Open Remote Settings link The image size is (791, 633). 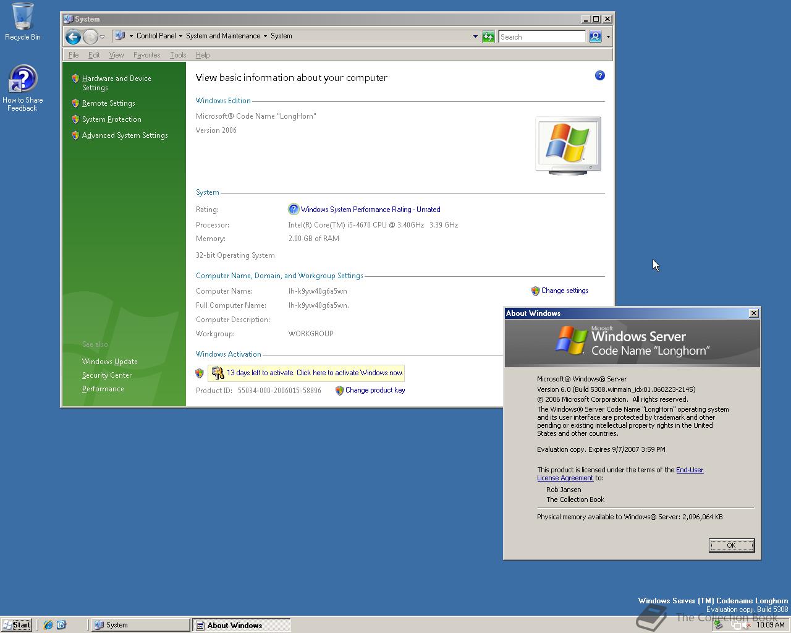pyautogui.click(x=109, y=103)
